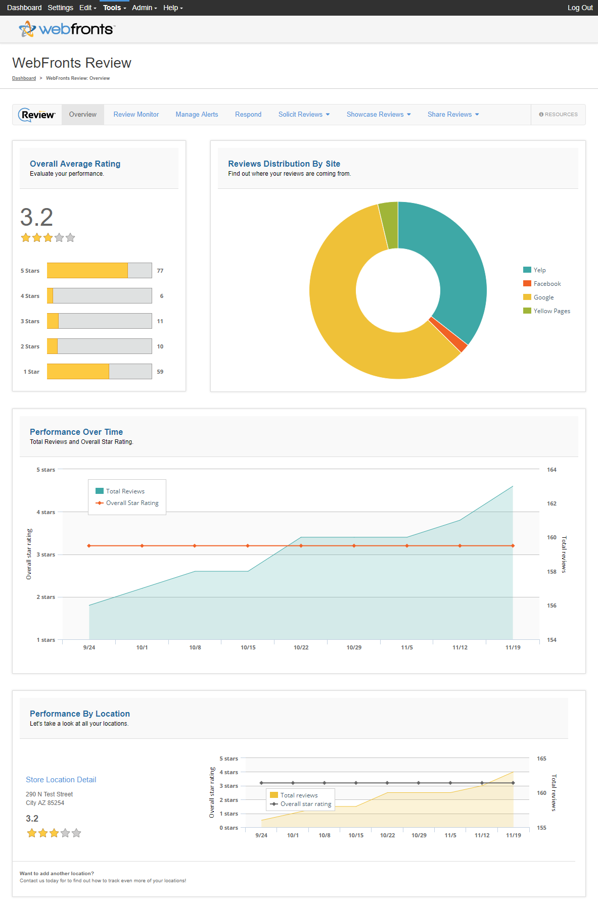Open the Manage Alerts tab

[x=197, y=115]
